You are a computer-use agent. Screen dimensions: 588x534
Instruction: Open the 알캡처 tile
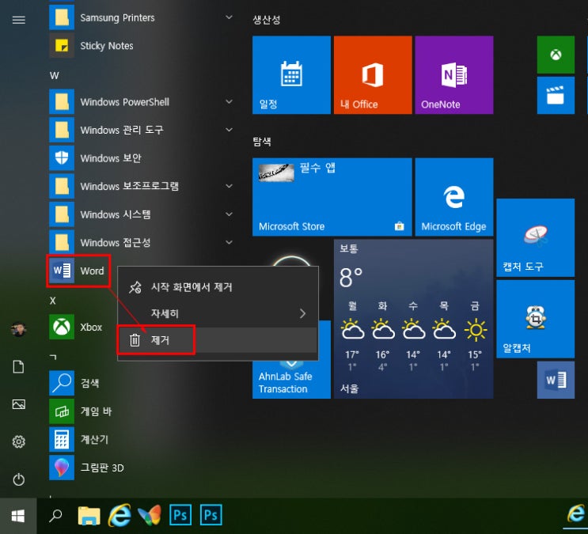click(536, 319)
